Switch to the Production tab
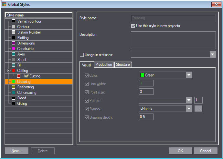The width and height of the screenshot is (223, 159). click(104, 65)
